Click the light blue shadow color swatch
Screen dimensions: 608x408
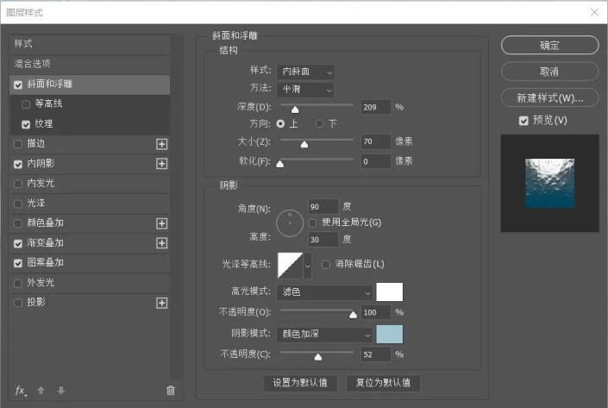389,335
